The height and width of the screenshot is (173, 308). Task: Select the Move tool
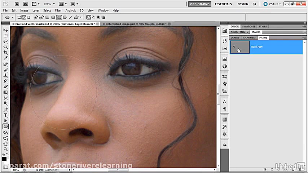point(5,30)
